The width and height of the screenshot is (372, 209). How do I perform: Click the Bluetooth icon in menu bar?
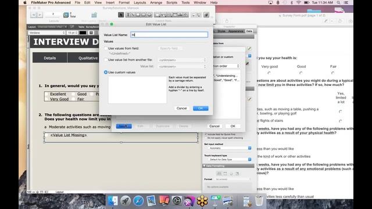click(x=292, y=2)
